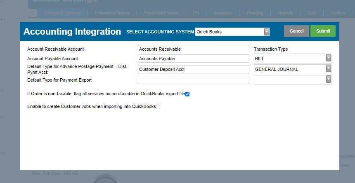Viewport: 355px width, 183px height.
Task: Click the empty Payment Export account field
Action: click(193, 80)
